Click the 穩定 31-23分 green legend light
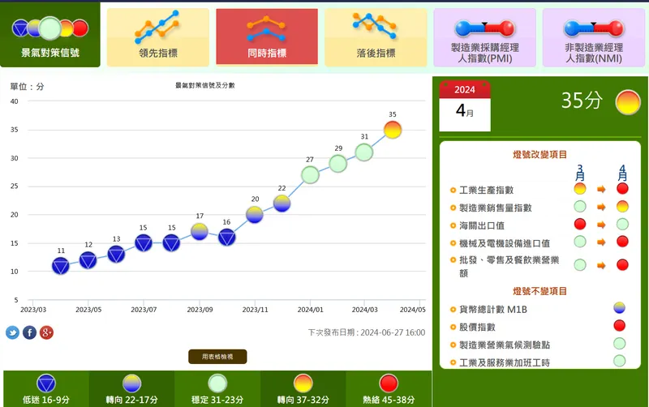Image resolution: width=649 pixels, height=407 pixels. coord(217,383)
